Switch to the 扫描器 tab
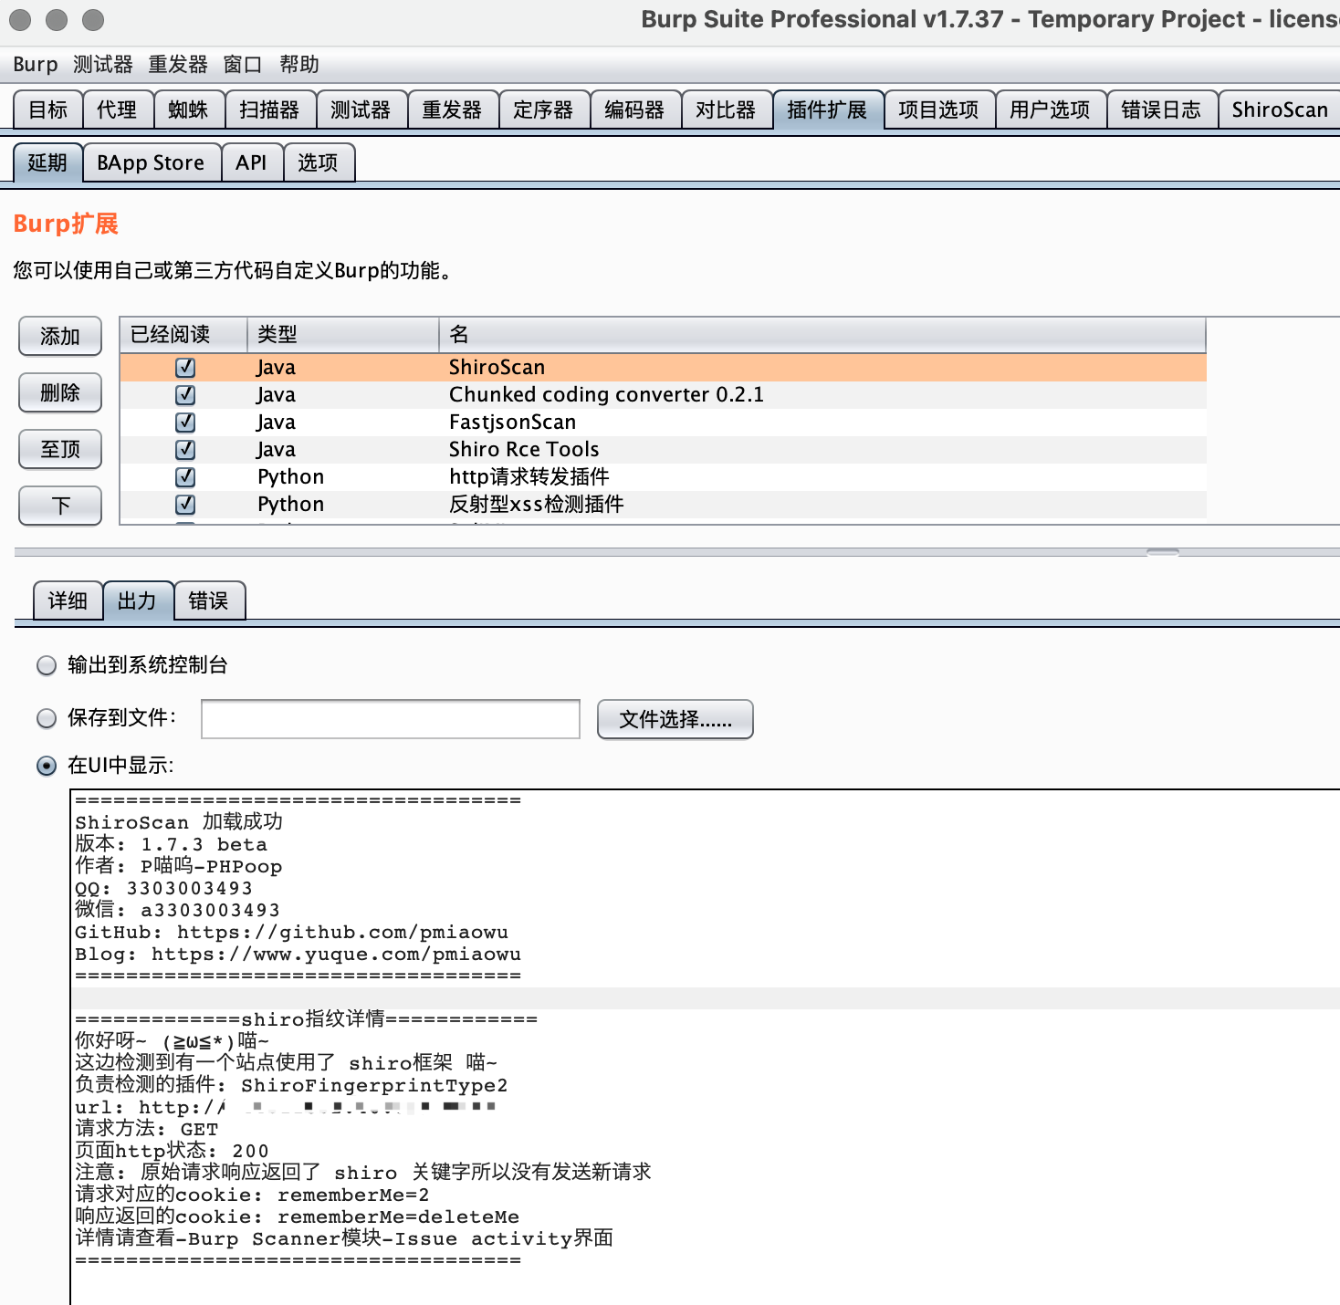Image resolution: width=1340 pixels, height=1305 pixels. click(x=270, y=110)
